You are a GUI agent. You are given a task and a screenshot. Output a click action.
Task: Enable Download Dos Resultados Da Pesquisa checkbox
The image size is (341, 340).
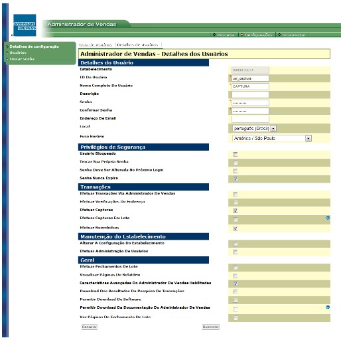pos(236,292)
